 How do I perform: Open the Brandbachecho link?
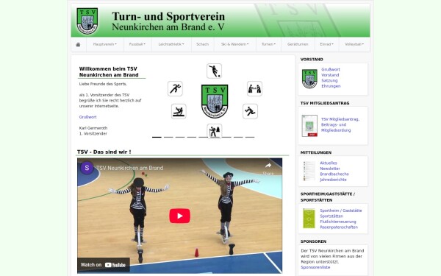tap(334, 174)
